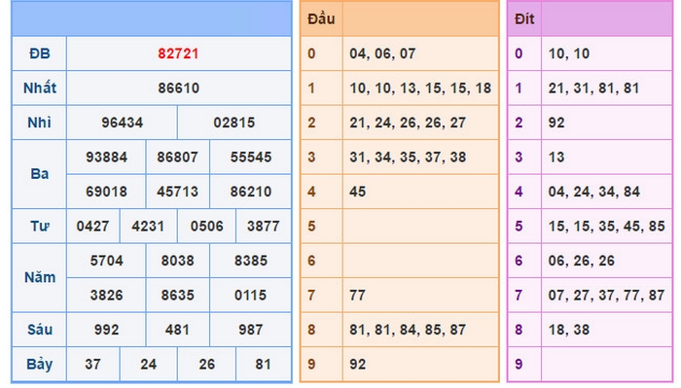Click the Đít values '15, 15, 35, 45, 85'

point(607,227)
